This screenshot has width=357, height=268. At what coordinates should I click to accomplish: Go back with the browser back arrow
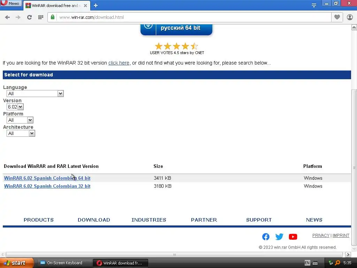click(7, 17)
